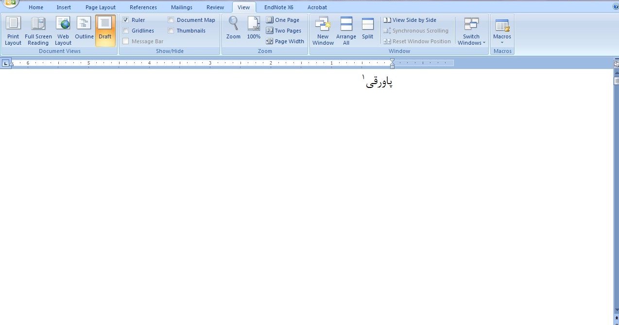Image resolution: width=619 pixels, height=325 pixels.
Task: Switch to the References tab
Action: click(143, 7)
